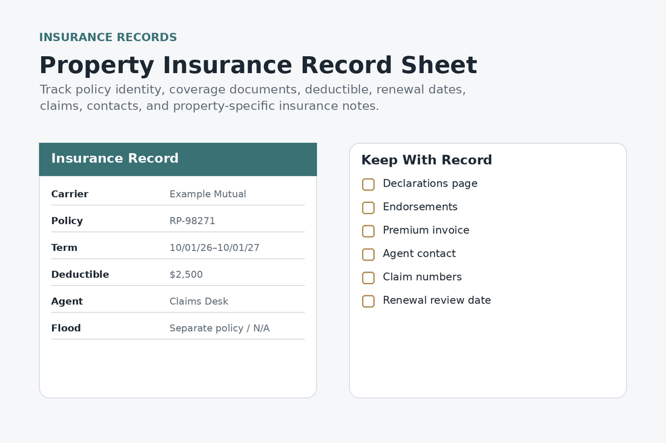Tick the Endorsements checkbox
The image size is (666, 443).
pyautogui.click(x=368, y=208)
